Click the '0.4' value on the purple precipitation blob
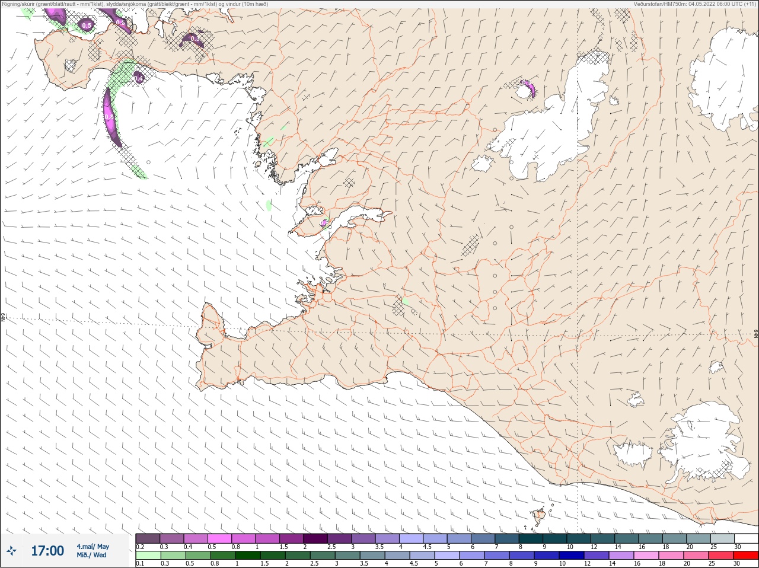This screenshot has height=568, width=759. 138,78
